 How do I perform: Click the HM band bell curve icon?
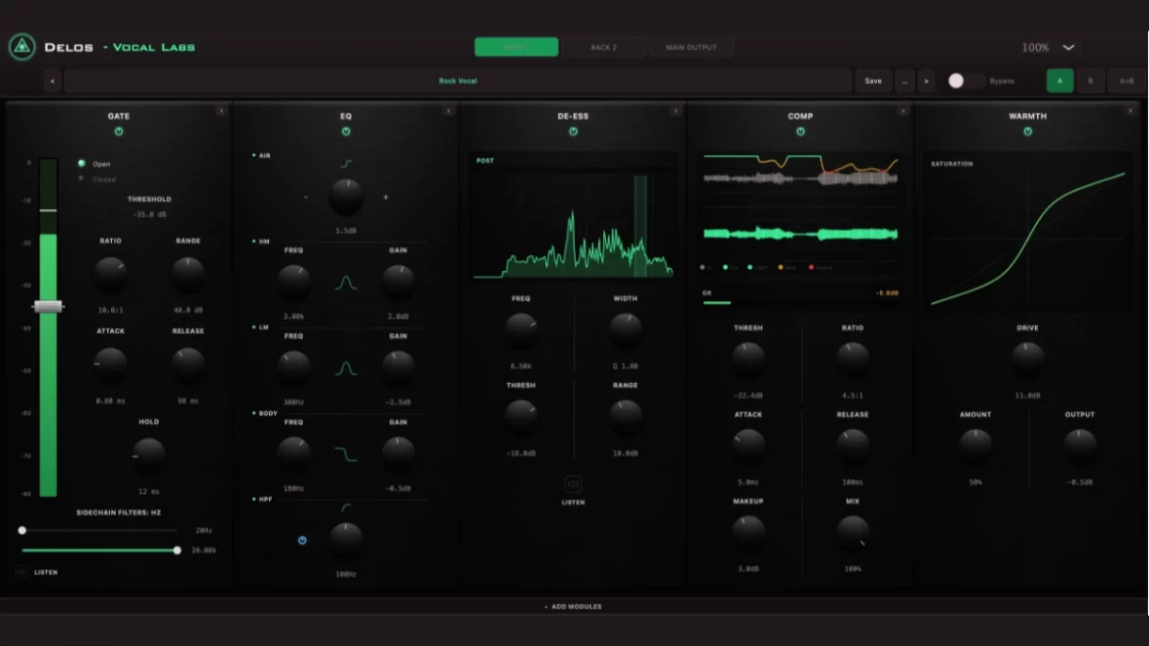(346, 283)
